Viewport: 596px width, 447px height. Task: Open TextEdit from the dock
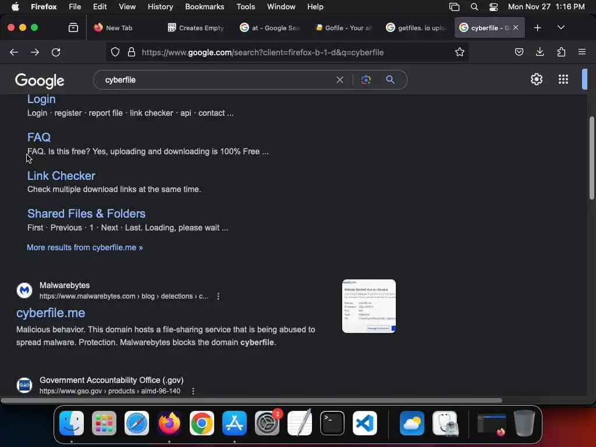pyautogui.click(x=300, y=423)
